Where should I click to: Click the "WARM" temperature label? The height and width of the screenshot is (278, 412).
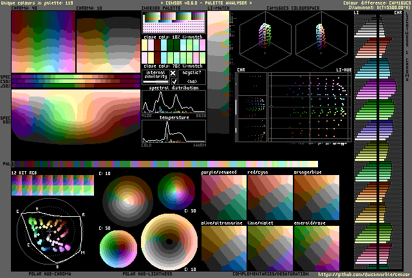pos(200,145)
